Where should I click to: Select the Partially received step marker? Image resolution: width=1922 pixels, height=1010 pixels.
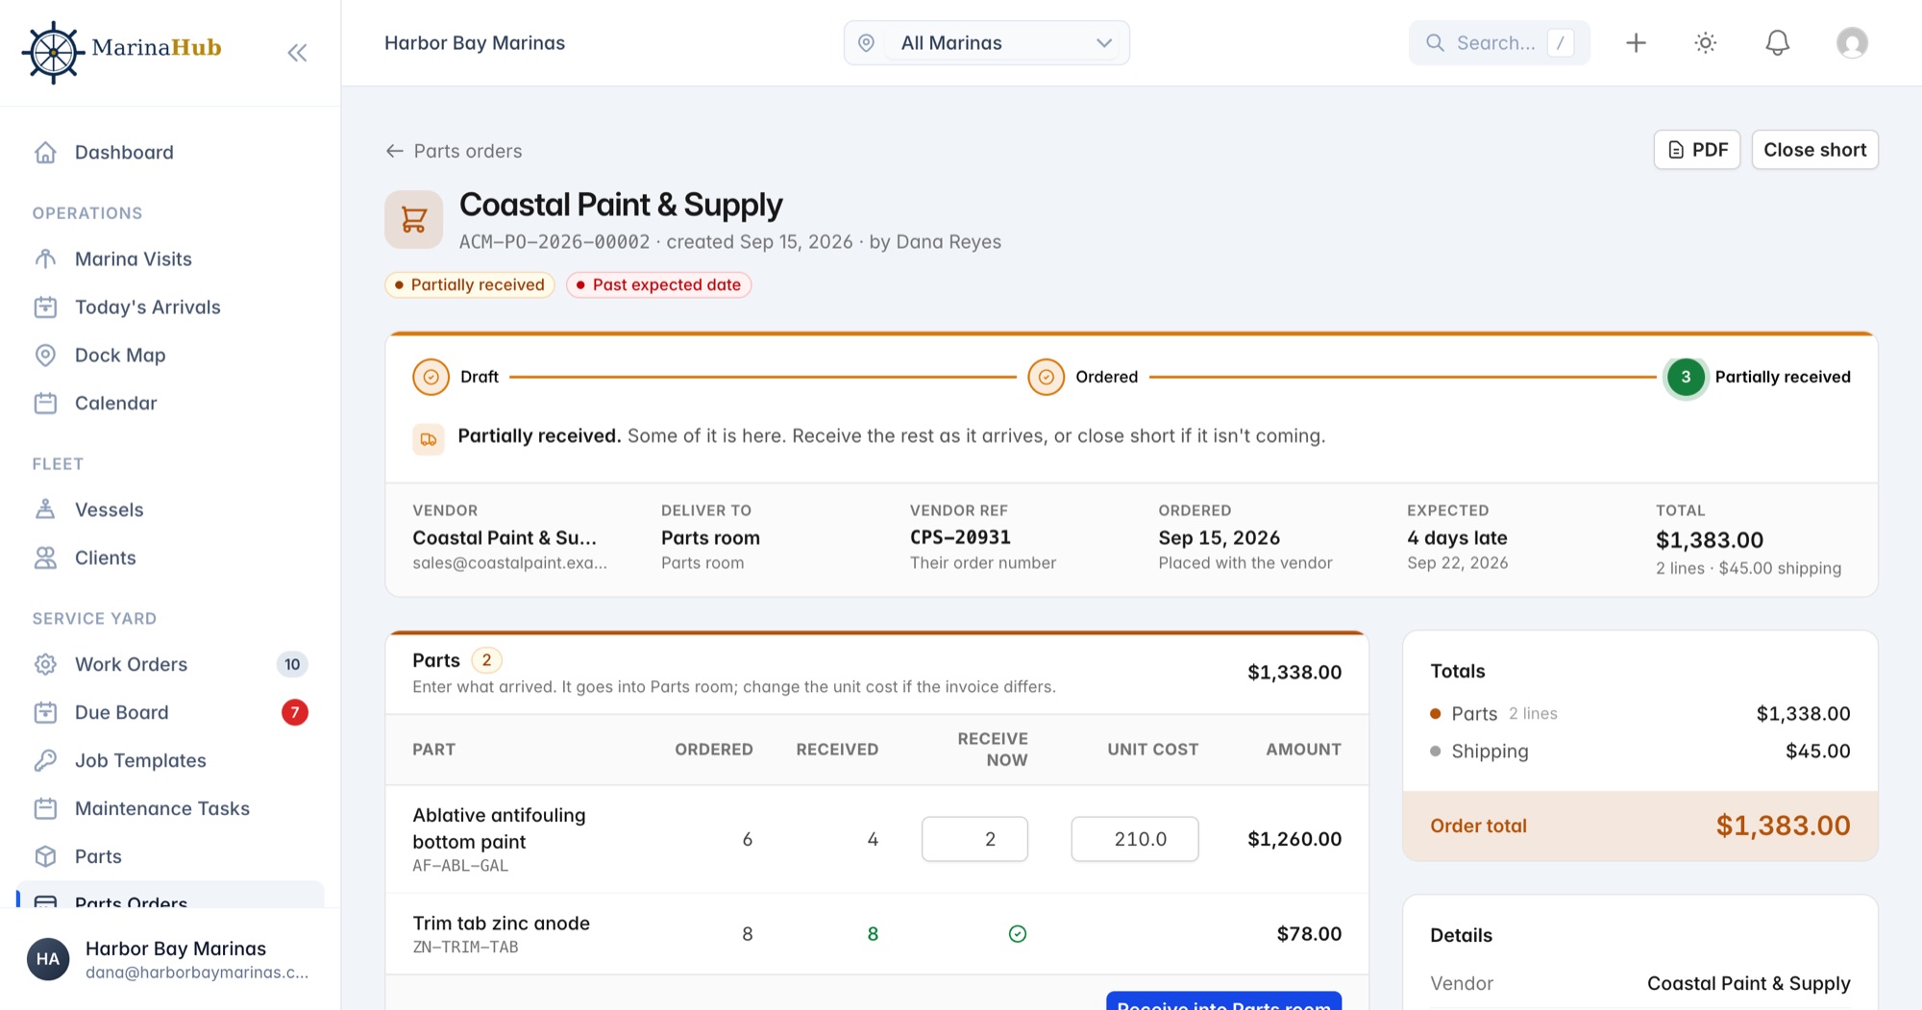1686,377
